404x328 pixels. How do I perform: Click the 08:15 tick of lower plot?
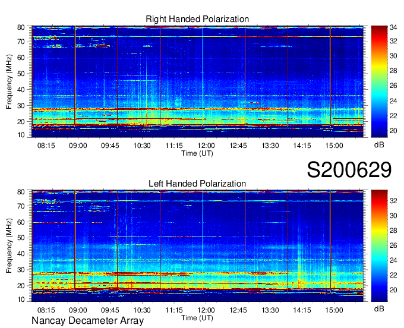[x=46, y=310]
